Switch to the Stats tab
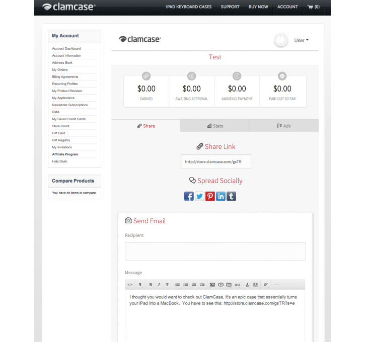 tap(214, 126)
